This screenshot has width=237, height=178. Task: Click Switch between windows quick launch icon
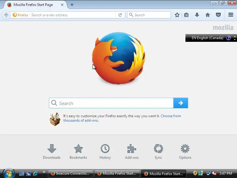[x=28, y=174]
